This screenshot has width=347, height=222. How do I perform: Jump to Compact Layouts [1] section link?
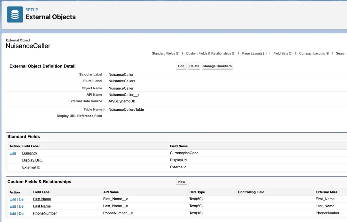click(314, 54)
